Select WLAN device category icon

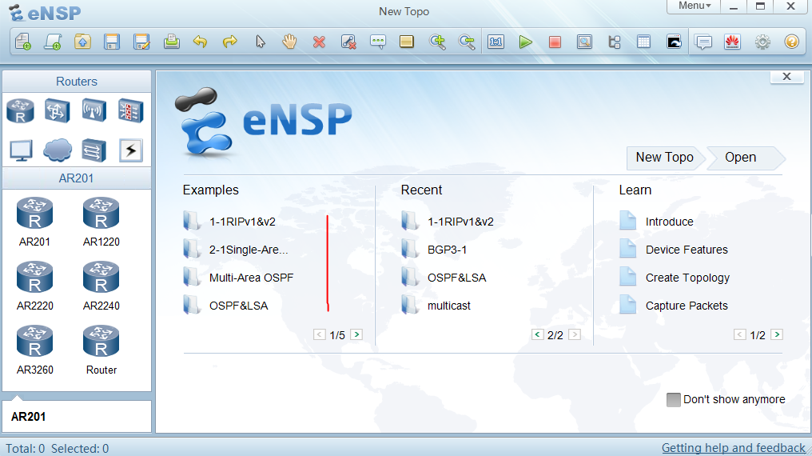(x=94, y=110)
